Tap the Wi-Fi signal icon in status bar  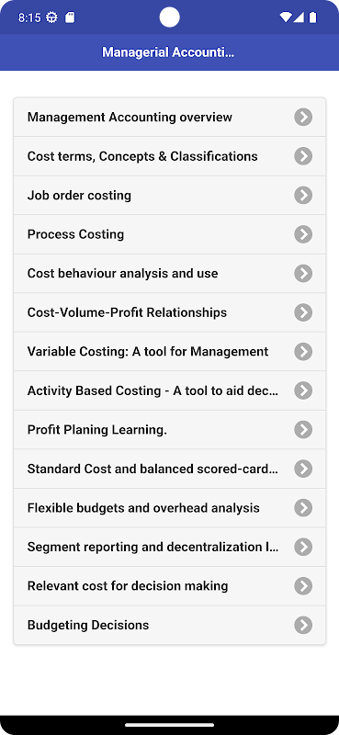pos(285,17)
